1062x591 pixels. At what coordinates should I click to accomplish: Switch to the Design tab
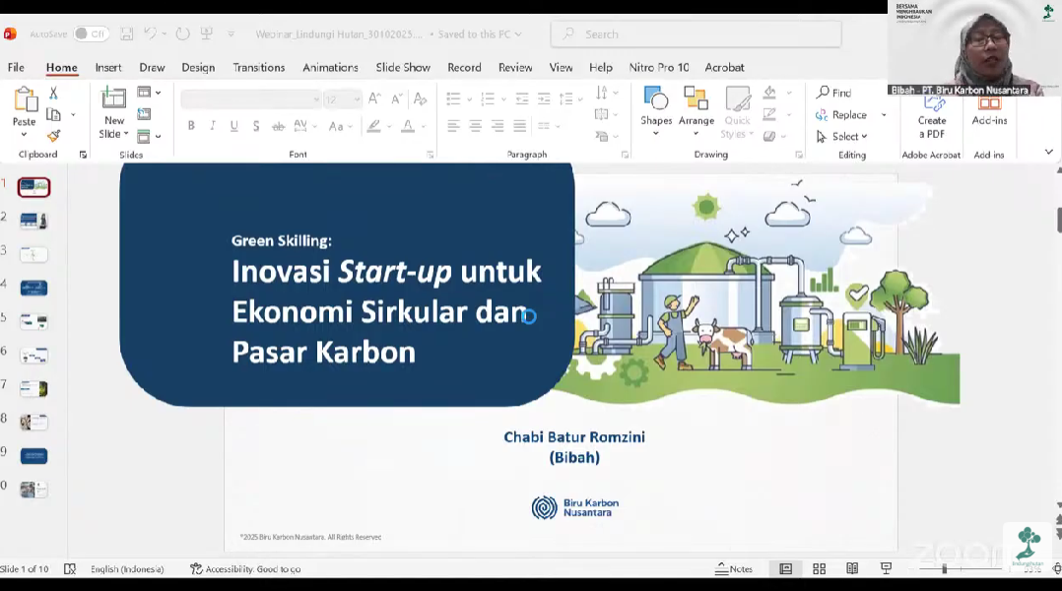tap(198, 67)
